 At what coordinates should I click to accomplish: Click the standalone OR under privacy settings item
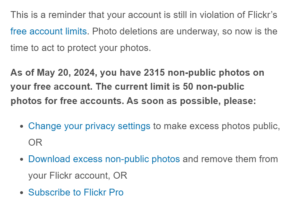click(x=35, y=143)
